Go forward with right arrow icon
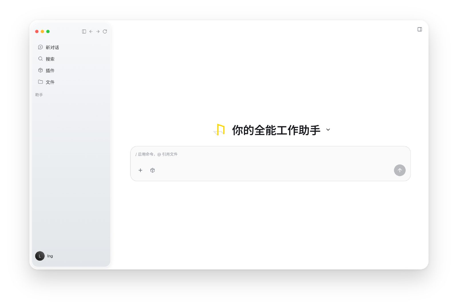This screenshot has height=308, width=458. pos(98,31)
